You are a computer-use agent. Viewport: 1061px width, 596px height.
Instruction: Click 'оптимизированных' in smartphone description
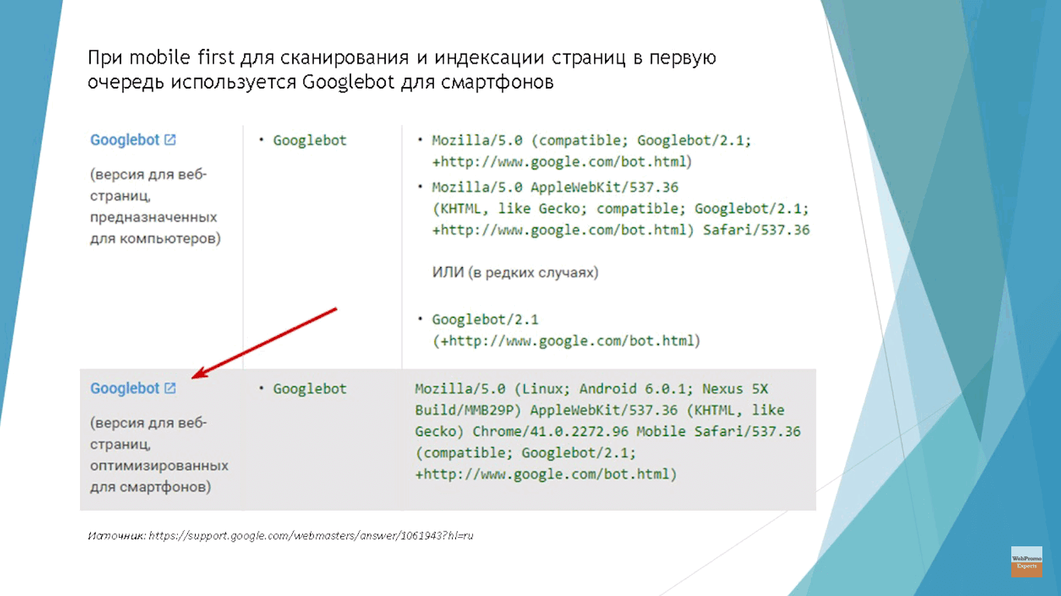point(159,466)
